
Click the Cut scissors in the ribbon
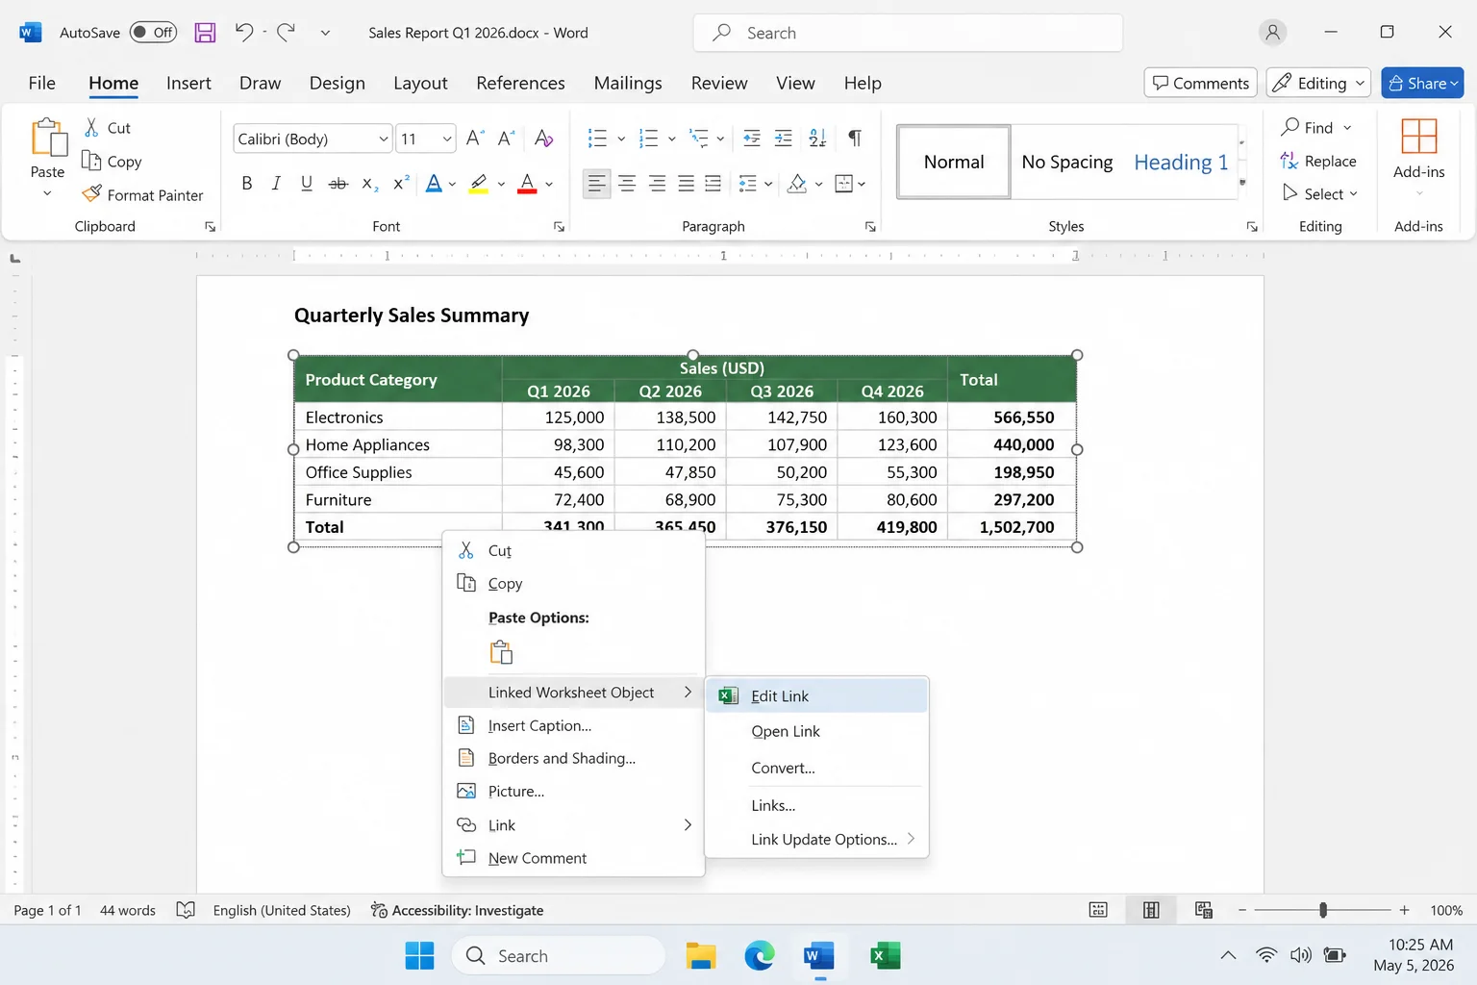(x=92, y=127)
